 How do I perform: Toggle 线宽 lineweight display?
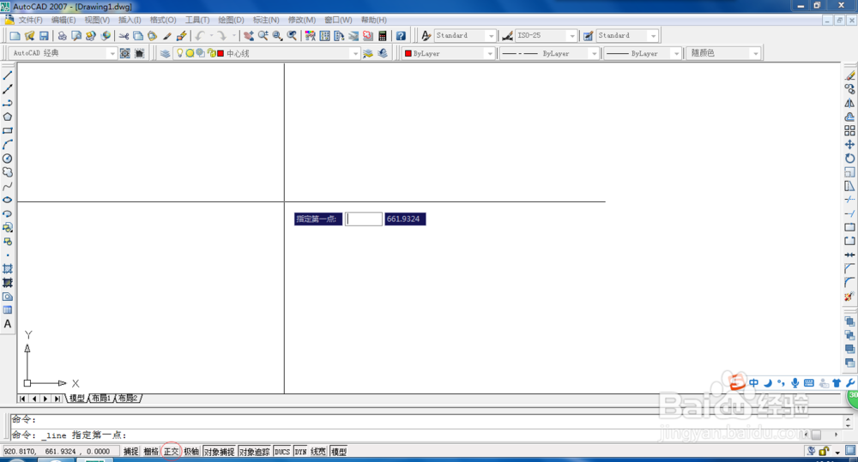point(318,452)
